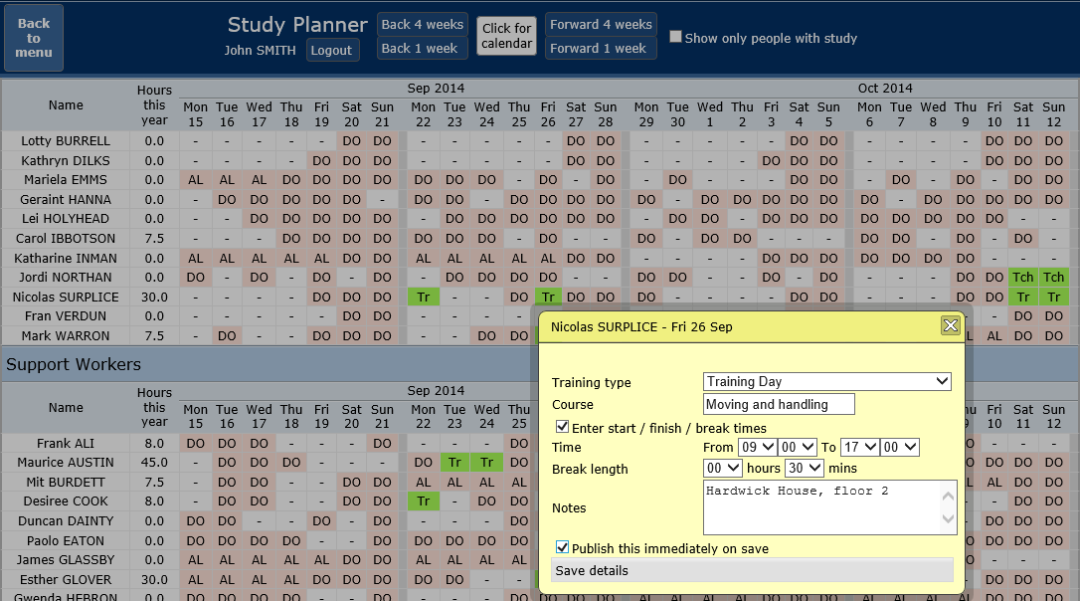This screenshot has height=601, width=1080.
Task: Click the Support Workers section heading
Action: 74,364
